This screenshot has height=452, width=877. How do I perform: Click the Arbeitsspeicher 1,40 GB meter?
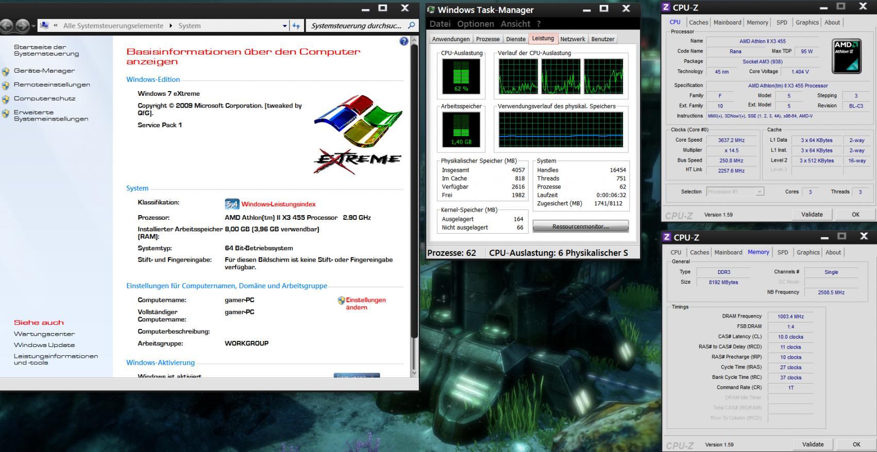coord(461,129)
